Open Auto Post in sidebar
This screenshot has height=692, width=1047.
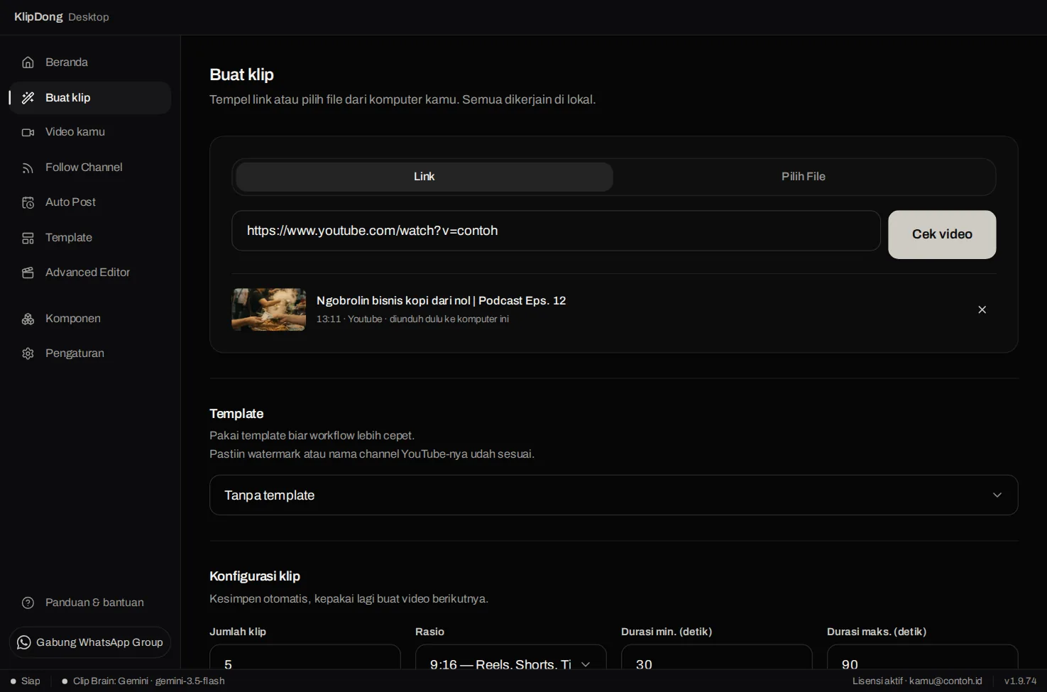[90, 202]
